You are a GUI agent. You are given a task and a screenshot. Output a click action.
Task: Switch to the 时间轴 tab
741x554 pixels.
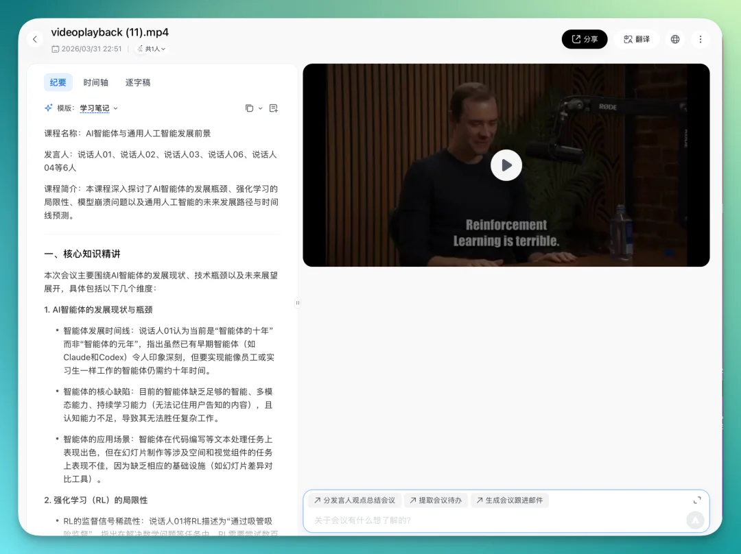coord(95,82)
